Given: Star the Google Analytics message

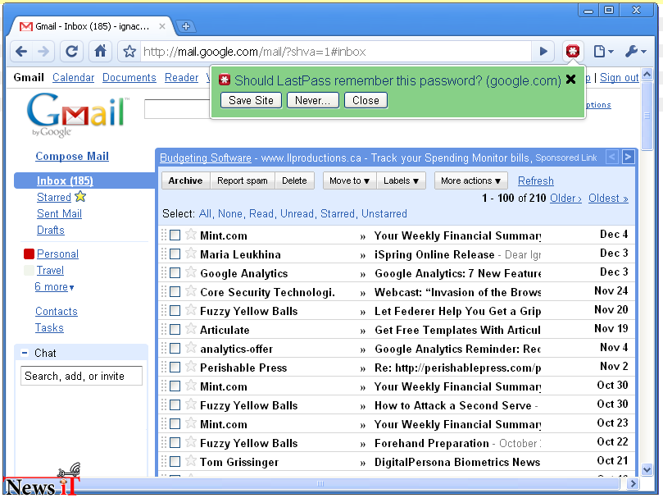Looking at the screenshot, I should click(191, 272).
